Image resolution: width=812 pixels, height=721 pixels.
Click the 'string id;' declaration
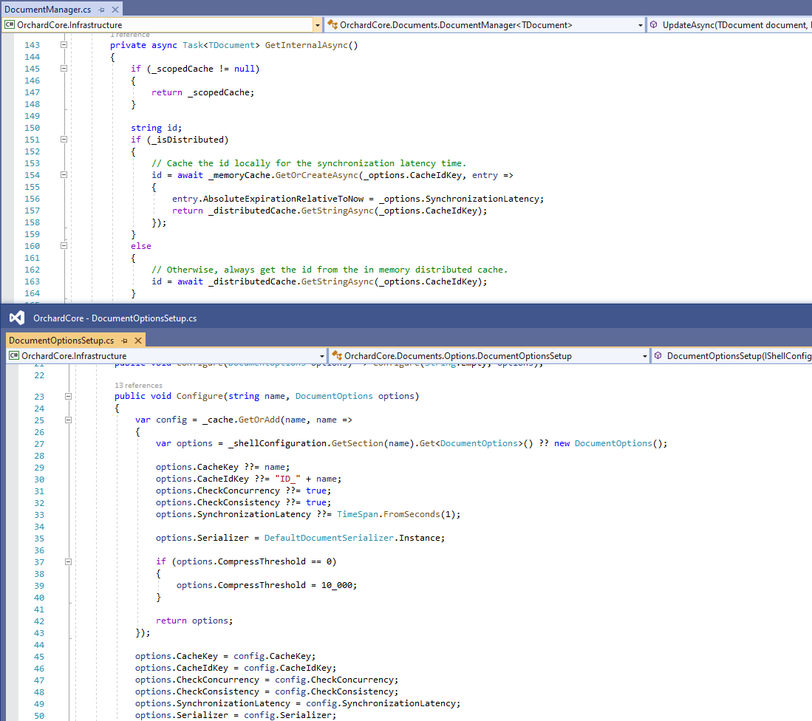[x=157, y=128]
